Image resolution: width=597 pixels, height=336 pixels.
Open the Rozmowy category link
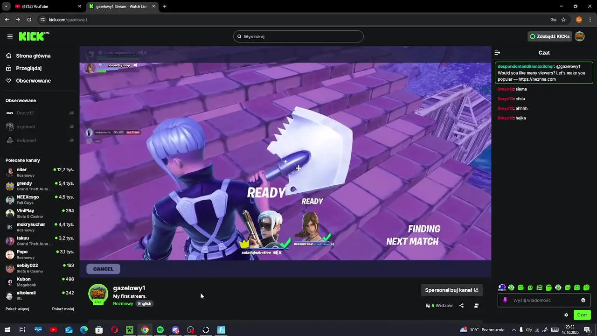pyautogui.click(x=123, y=304)
